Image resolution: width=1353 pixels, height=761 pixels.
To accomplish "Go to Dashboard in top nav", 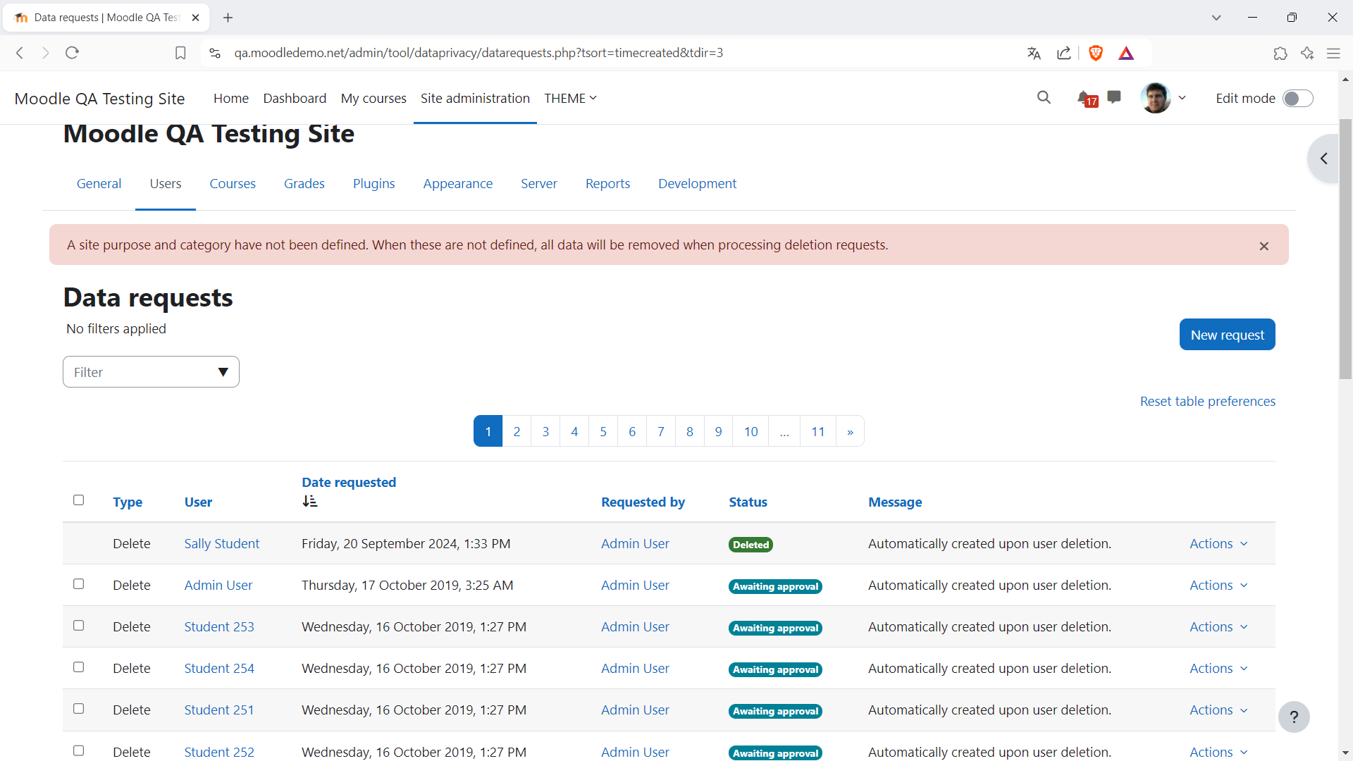I will 295,99.
